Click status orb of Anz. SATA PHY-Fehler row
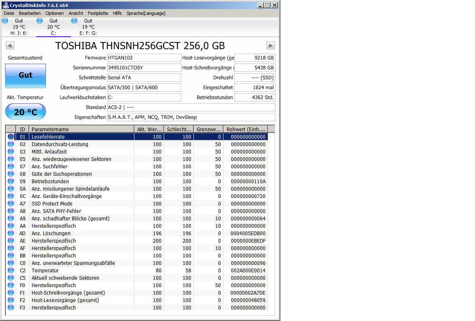Image resolution: width=475 pixels, height=321 pixels. tap(11, 211)
